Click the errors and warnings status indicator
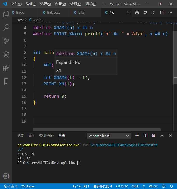 tap(11, 186)
